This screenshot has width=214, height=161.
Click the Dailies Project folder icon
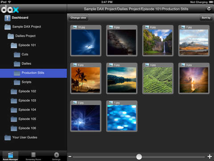[x=11, y=36]
